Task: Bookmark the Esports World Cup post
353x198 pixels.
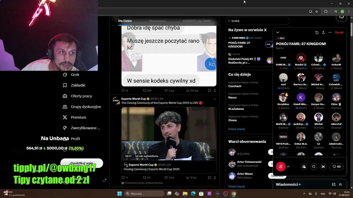Action: coord(209,178)
